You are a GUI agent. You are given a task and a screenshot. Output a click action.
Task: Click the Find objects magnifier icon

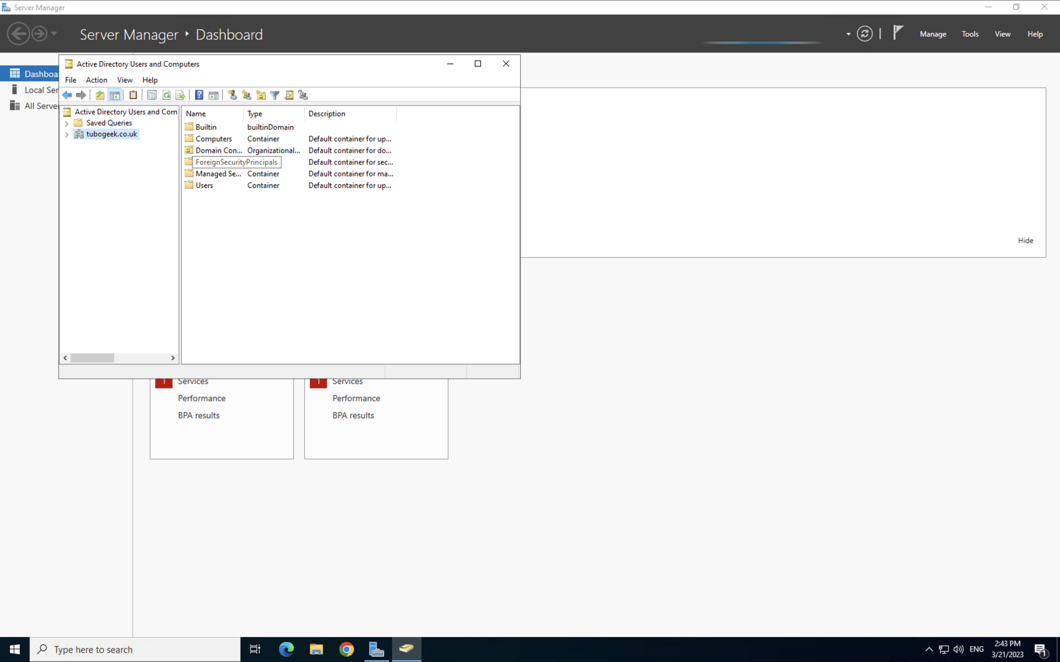tap(289, 95)
